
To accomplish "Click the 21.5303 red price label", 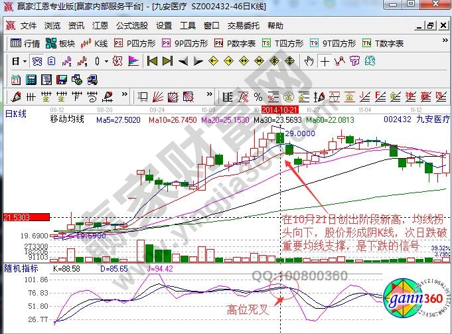I will pos(27,217).
